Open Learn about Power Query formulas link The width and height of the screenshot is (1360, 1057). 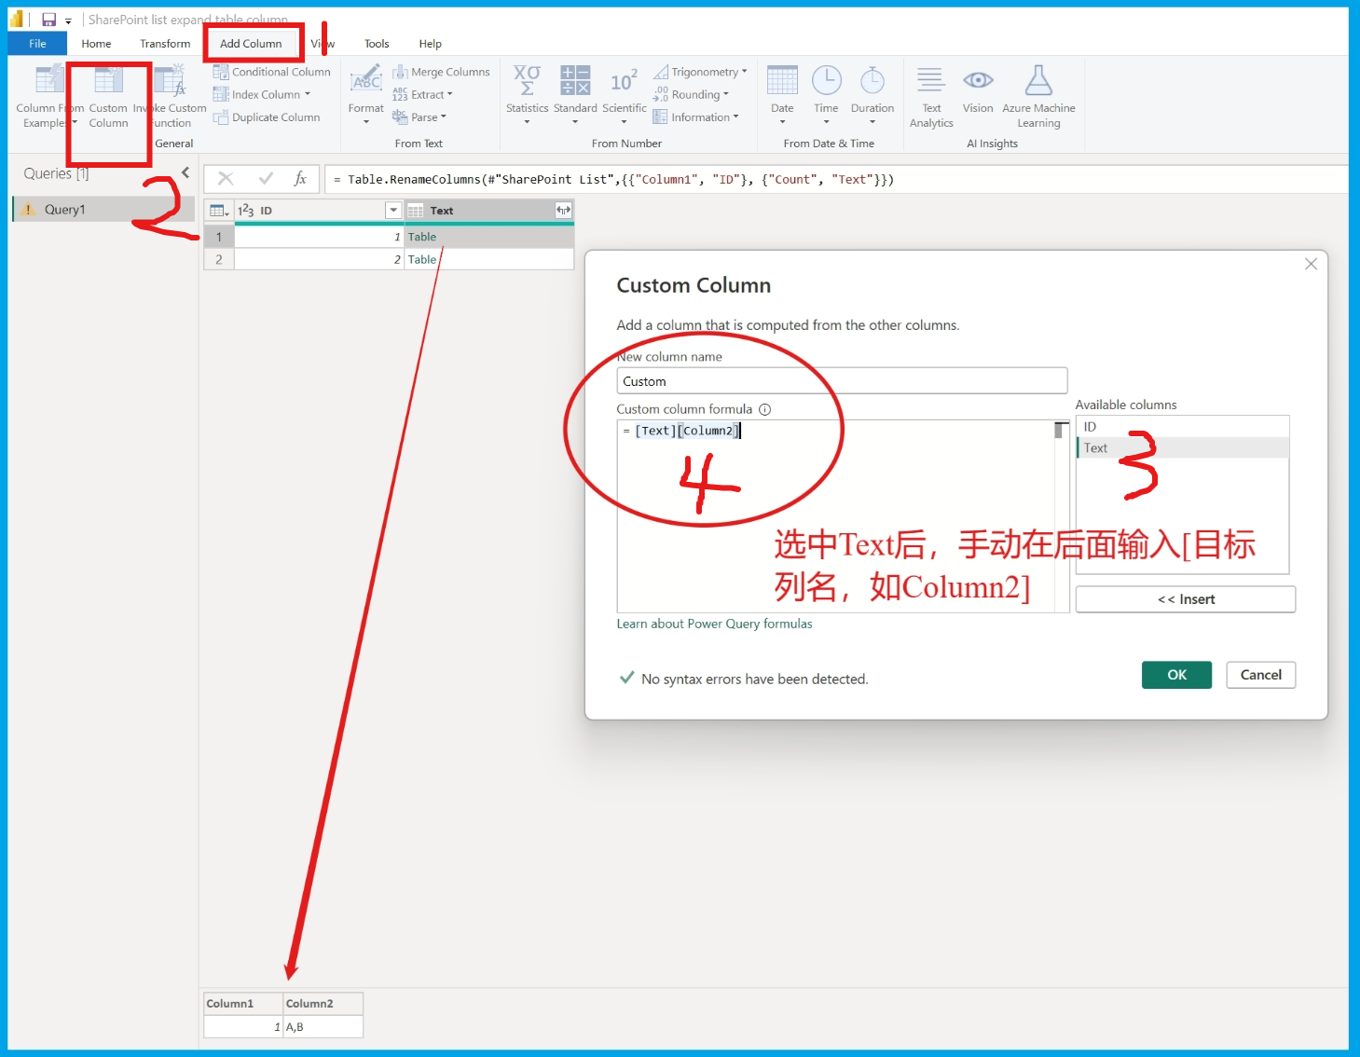714,624
